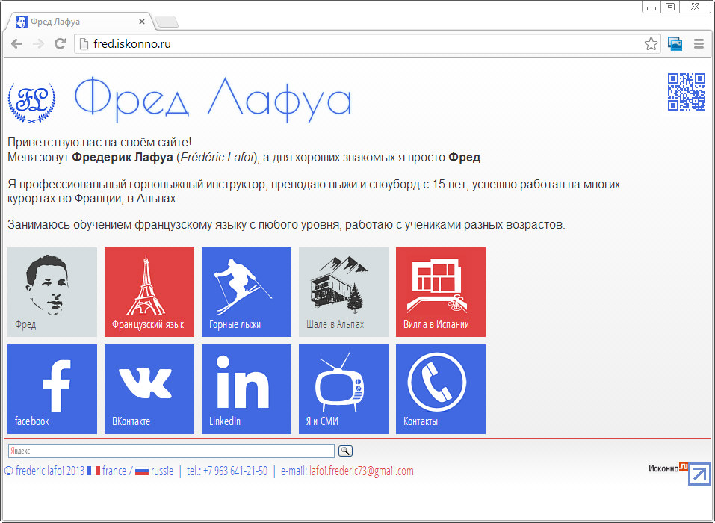Open the Вилла в Испании tile
The height and width of the screenshot is (523, 715).
pyautogui.click(x=441, y=292)
